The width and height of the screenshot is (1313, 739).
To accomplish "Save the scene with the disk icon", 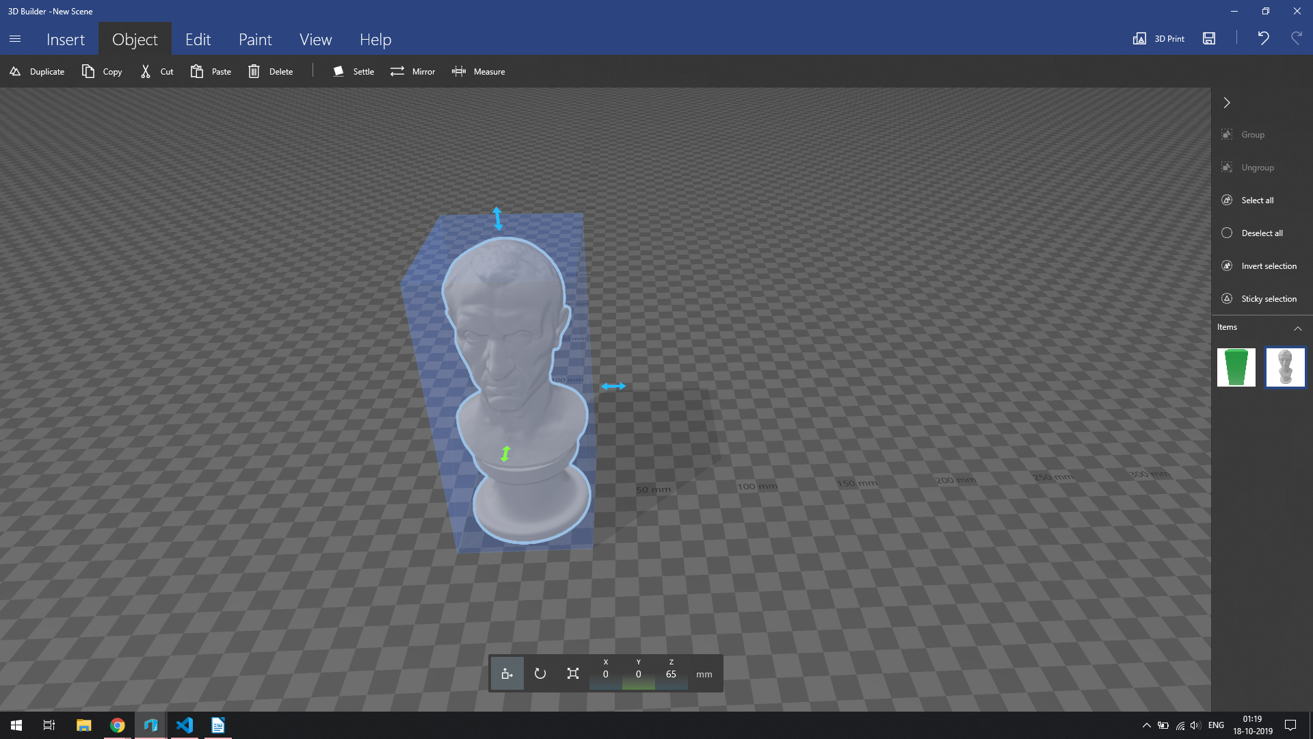I will click(1209, 38).
